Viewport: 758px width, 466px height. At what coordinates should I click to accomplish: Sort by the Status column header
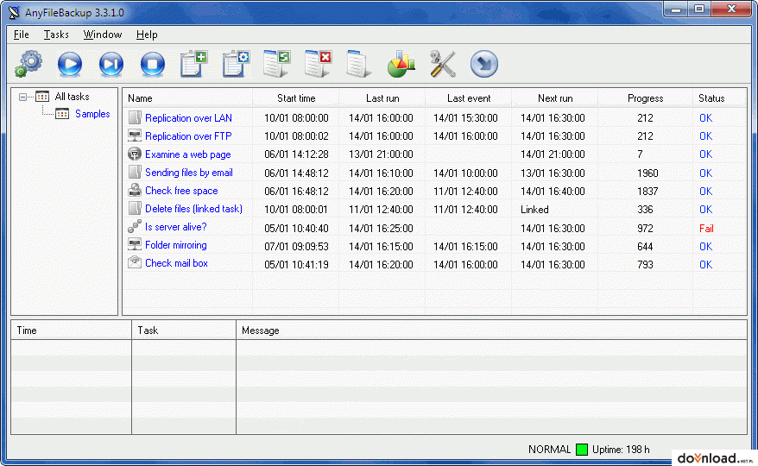tap(720, 98)
